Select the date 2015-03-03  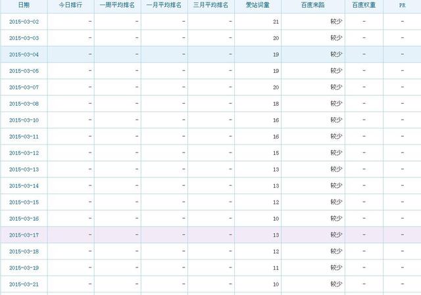click(24, 38)
